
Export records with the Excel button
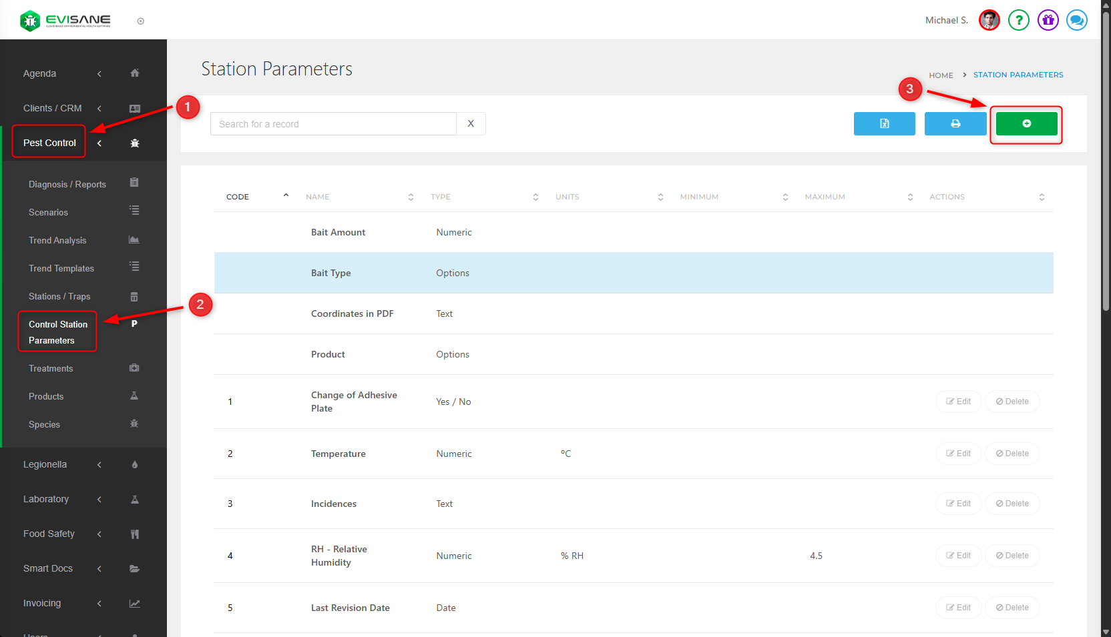pyautogui.click(x=884, y=123)
